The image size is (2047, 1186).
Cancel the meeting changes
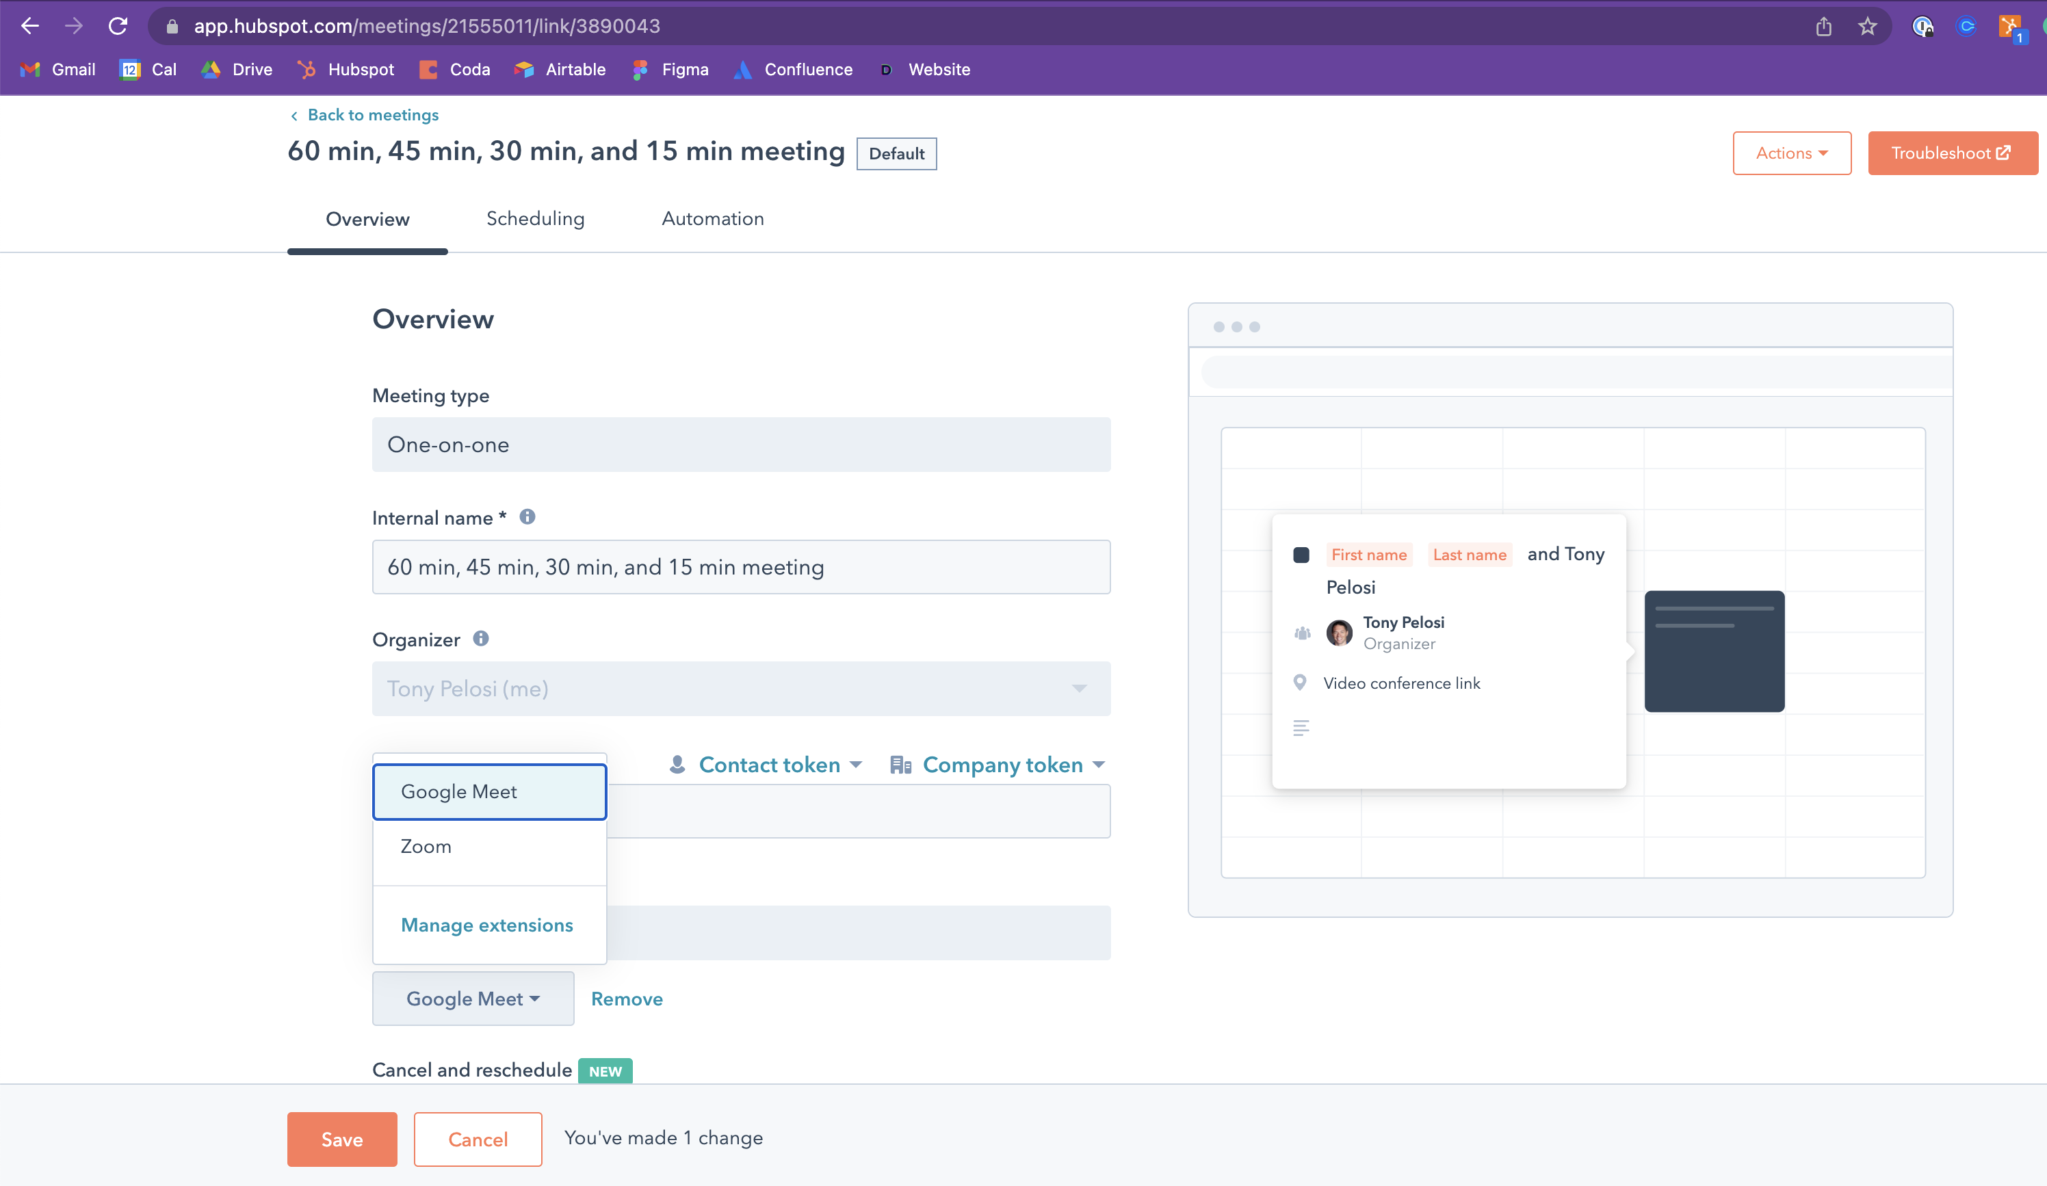[478, 1139]
